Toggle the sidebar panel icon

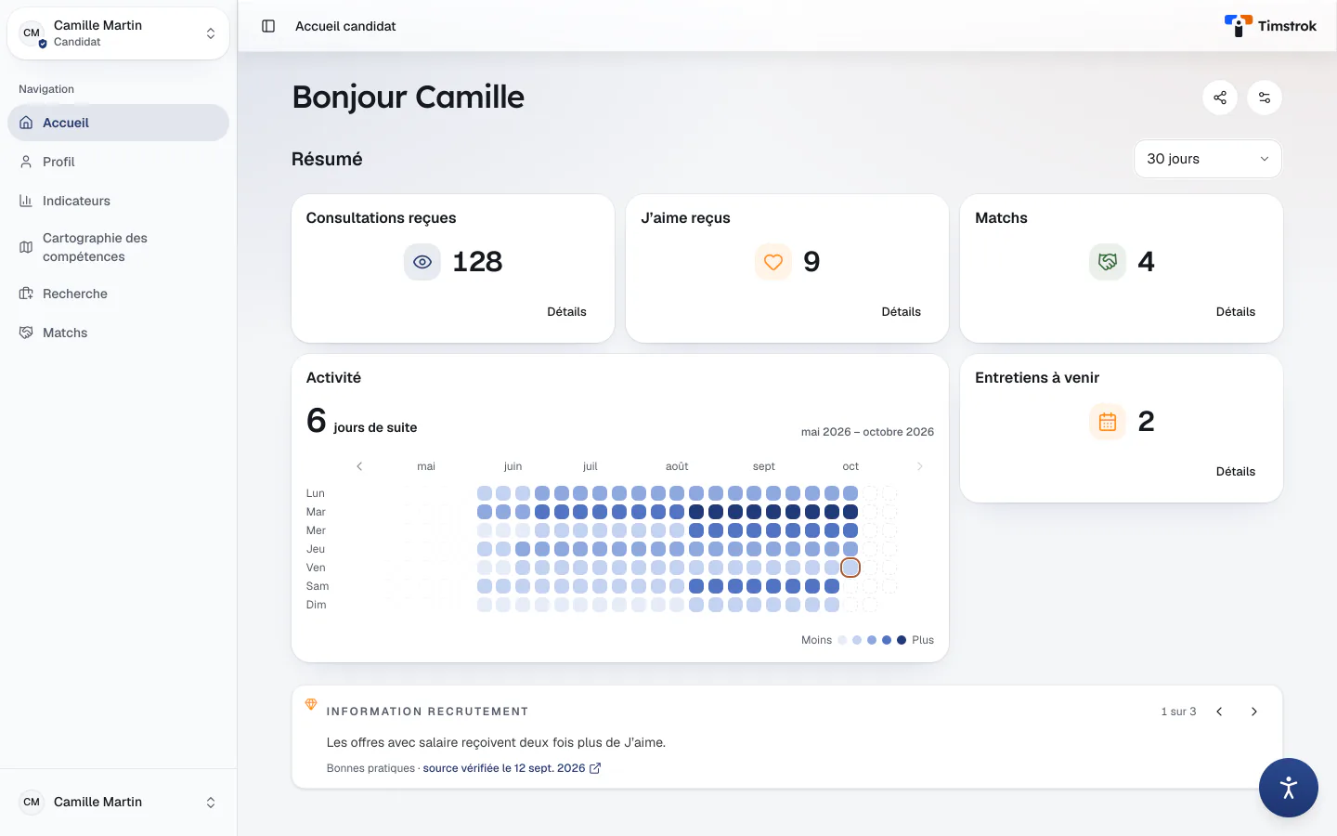coord(268,26)
